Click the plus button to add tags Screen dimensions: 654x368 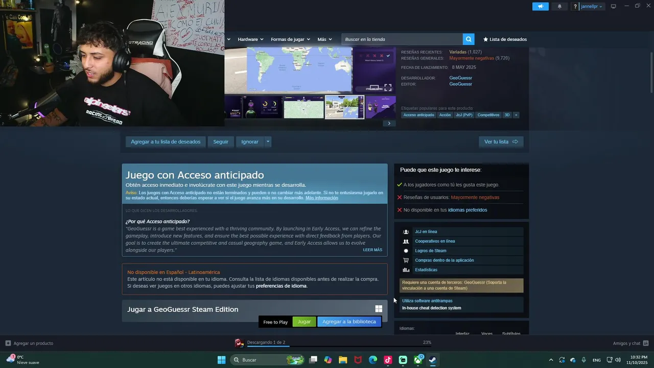[516, 115]
